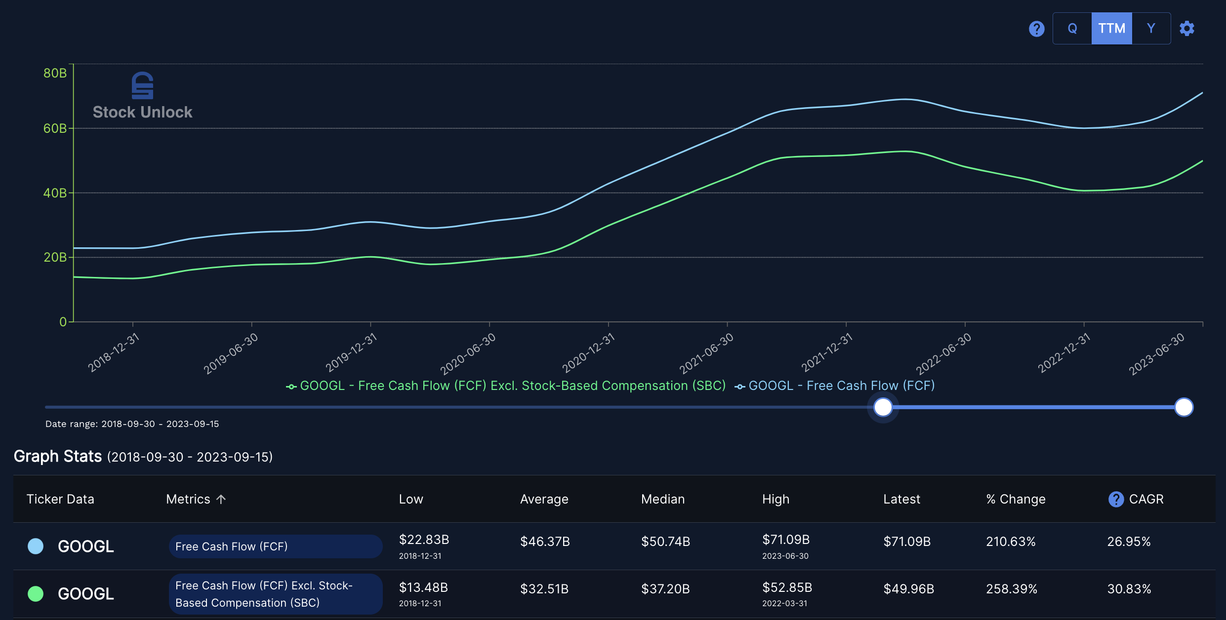Click the 2020-12-31 x-axis date label
This screenshot has width=1226, height=620.
(x=588, y=352)
